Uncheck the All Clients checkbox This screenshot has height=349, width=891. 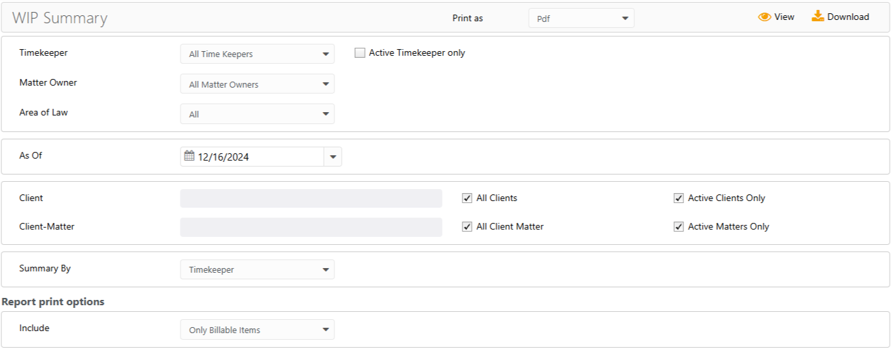tap(467, 198)
